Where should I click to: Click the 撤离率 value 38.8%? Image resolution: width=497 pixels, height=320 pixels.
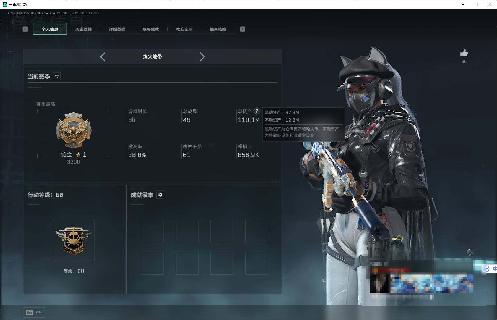pyautogui.click(x=137, y=155)
